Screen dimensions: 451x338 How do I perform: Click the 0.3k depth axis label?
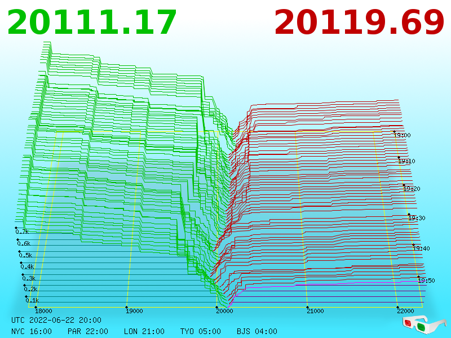[x=29, y=278]
